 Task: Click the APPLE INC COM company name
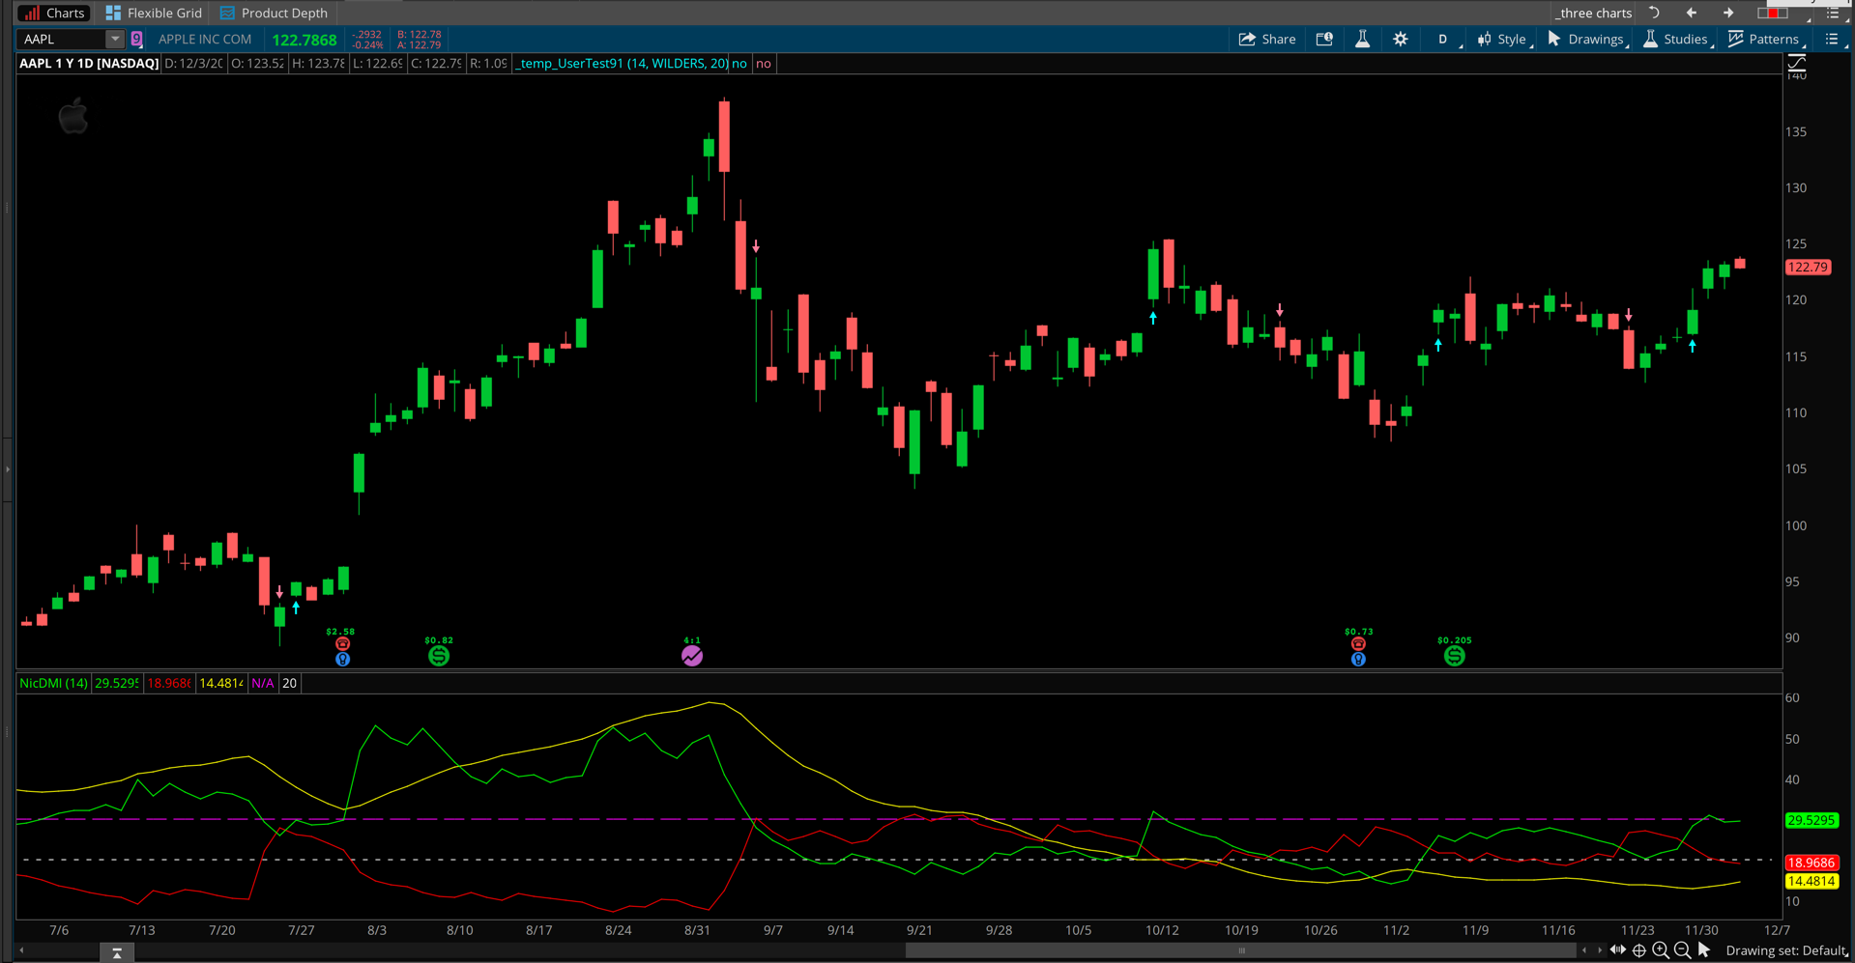click(x=205, y=40)
